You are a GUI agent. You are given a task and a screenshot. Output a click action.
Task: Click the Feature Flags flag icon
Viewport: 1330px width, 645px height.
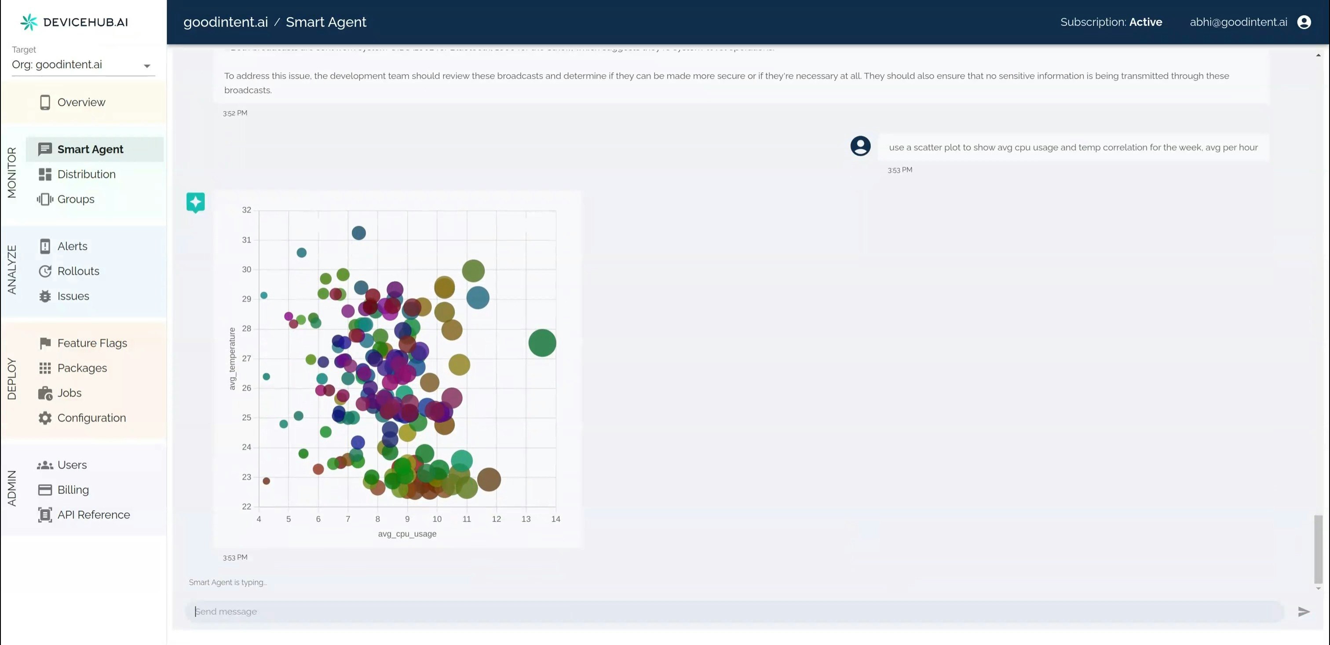[45, 343]
